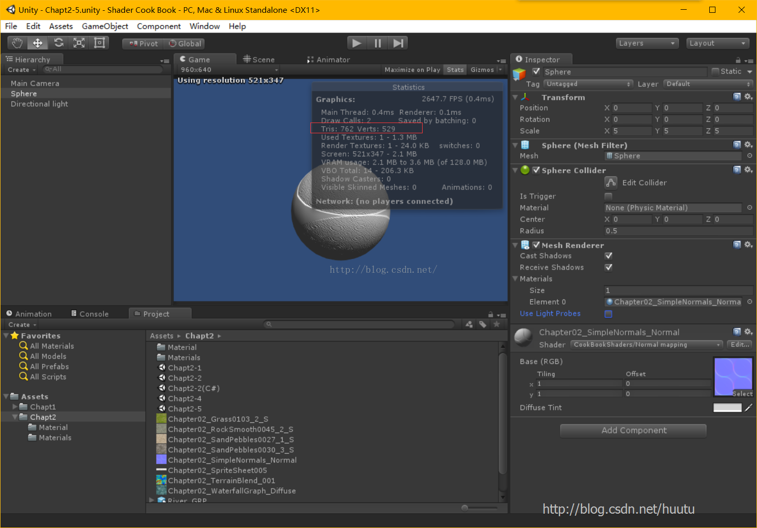Open the Tag dropdown Untagged

(588, 84)
